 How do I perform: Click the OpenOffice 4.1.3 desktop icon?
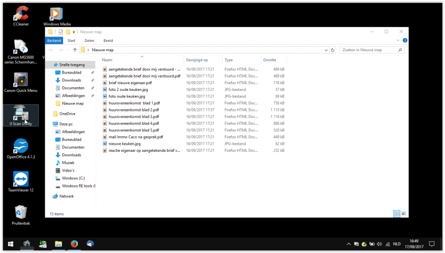coord(21,146)
